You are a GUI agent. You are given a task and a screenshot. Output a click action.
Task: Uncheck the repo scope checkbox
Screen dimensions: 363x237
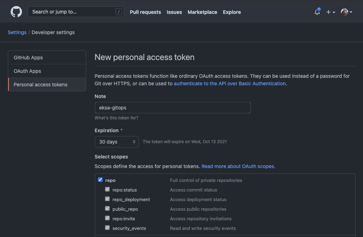[100, 180]
